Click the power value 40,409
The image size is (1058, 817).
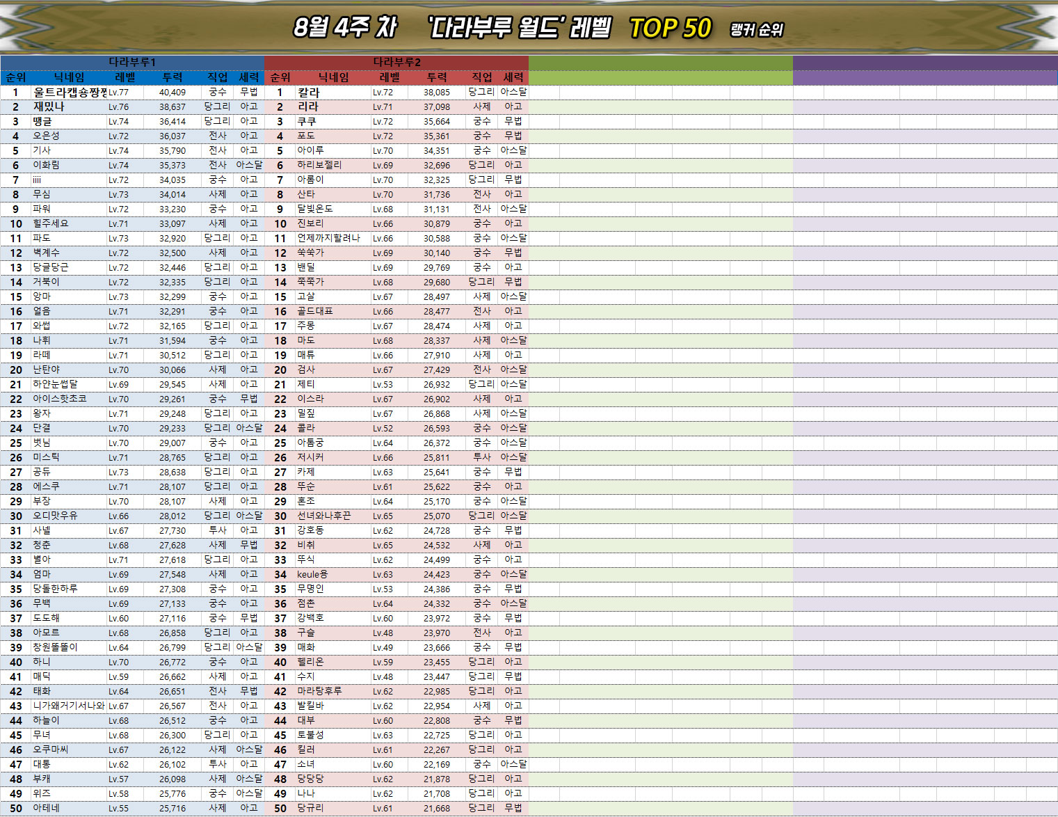(x=172, y=92)
